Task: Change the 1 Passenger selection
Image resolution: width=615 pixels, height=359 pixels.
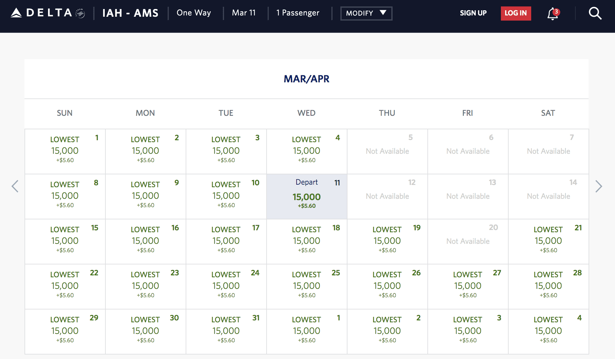Action: point(297,13)
